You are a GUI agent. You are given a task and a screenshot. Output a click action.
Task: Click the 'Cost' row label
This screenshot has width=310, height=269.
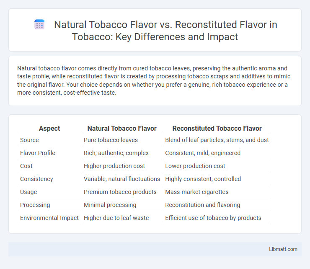click(26, 166)
